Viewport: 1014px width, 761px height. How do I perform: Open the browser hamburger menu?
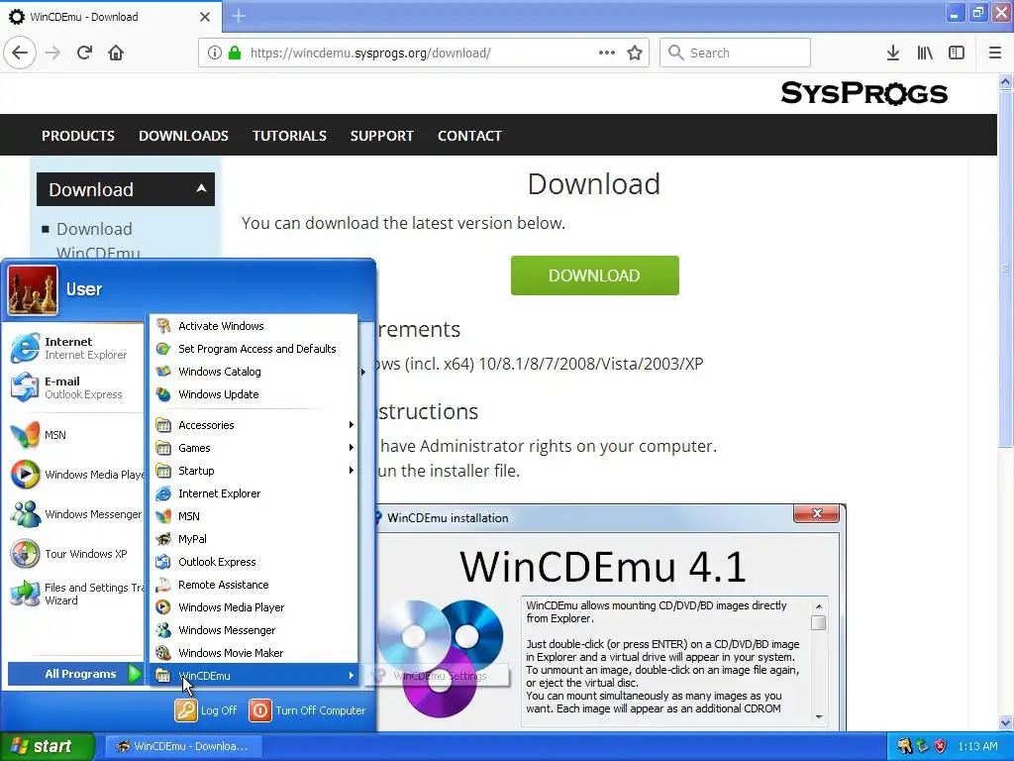point(995,53)
